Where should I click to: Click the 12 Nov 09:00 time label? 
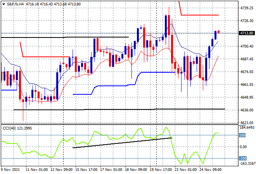coord(62,170)
